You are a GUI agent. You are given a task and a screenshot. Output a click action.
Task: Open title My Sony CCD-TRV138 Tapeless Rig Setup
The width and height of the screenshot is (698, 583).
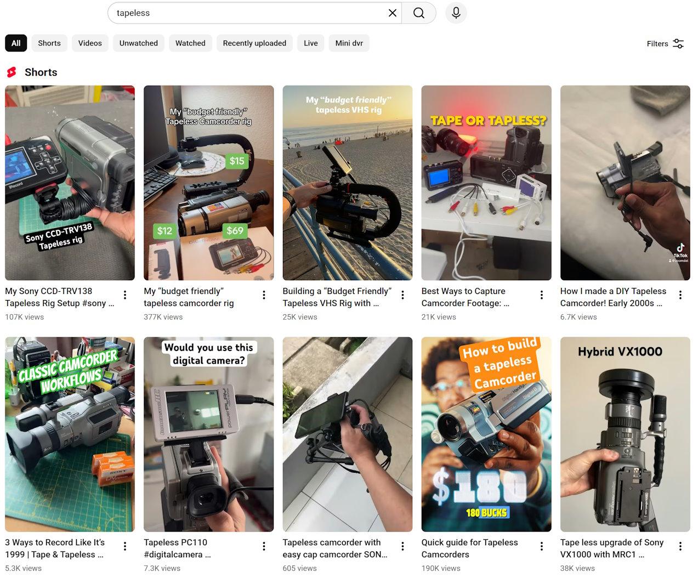(60, 297)
